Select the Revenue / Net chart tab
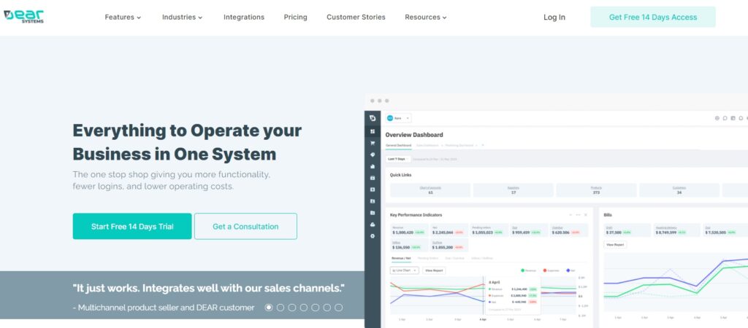 pyautogui.click(x=401, y=258)
